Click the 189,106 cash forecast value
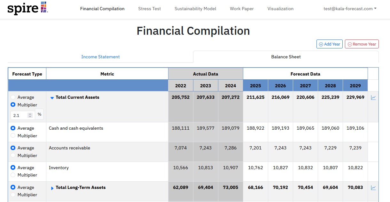Viewport: 390px width, 202px height. (355, 128)
